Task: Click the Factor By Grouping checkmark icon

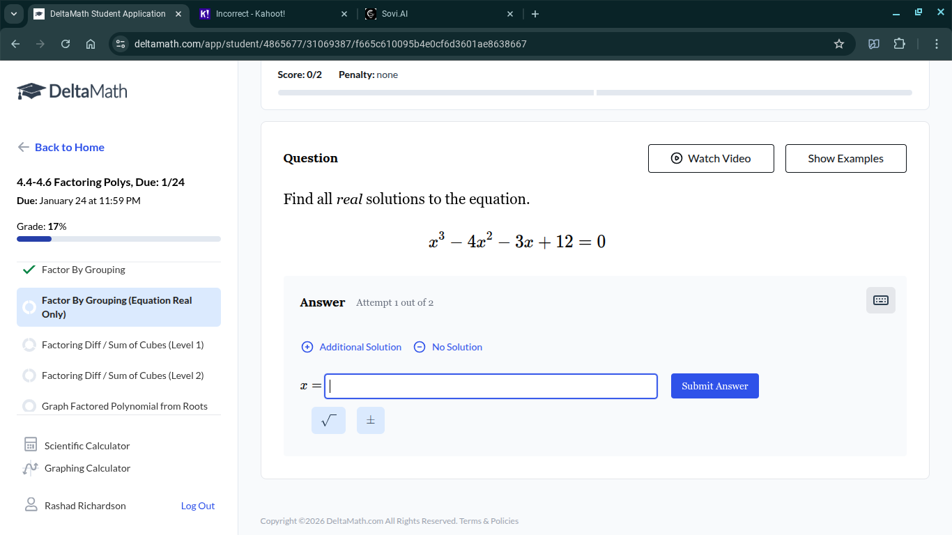Action: [29, 270]
